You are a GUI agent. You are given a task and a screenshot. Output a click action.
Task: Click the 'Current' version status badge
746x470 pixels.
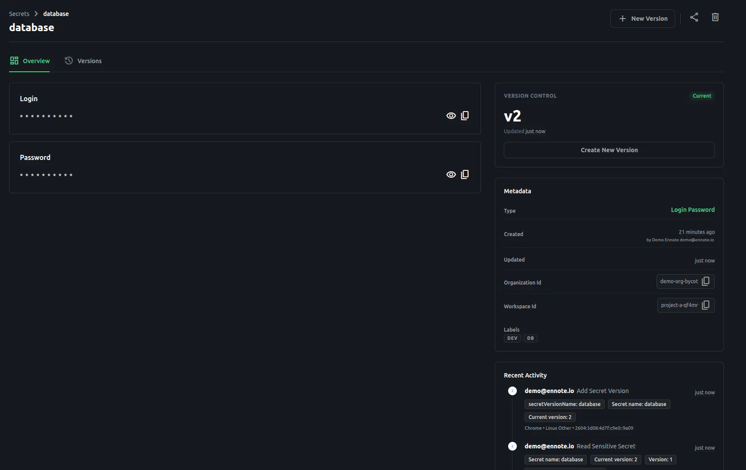pyautogui.click(x=702, y=96)
